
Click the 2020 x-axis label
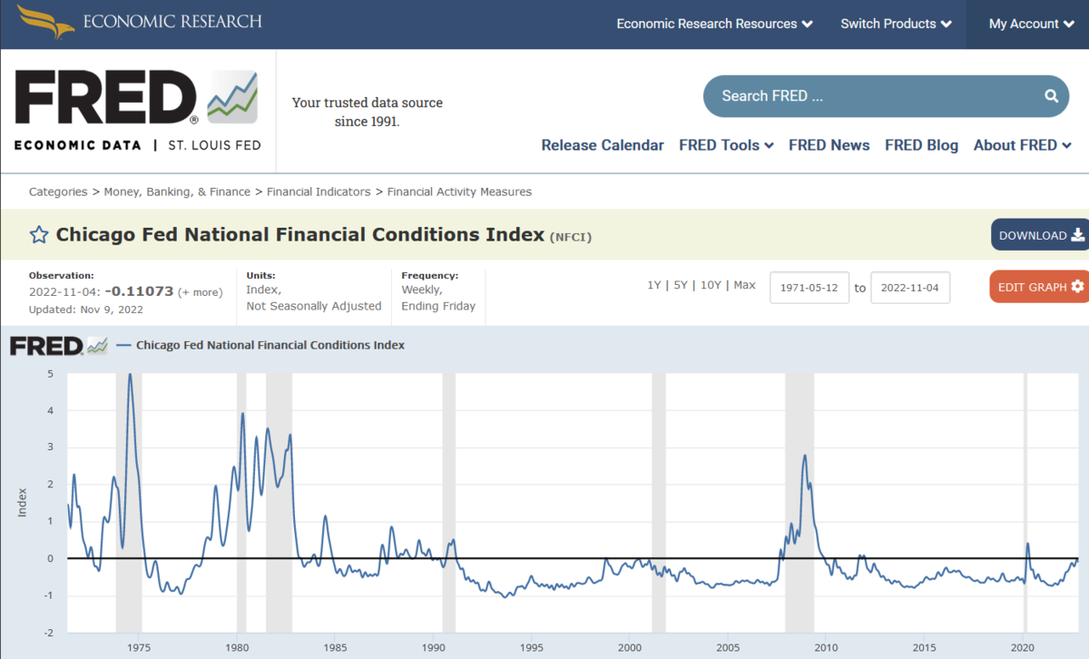pos(1023,647)
